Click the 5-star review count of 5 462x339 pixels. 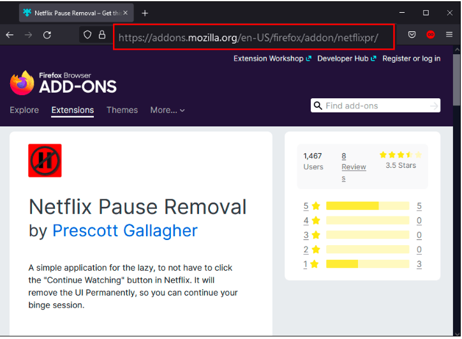[419, 206]
